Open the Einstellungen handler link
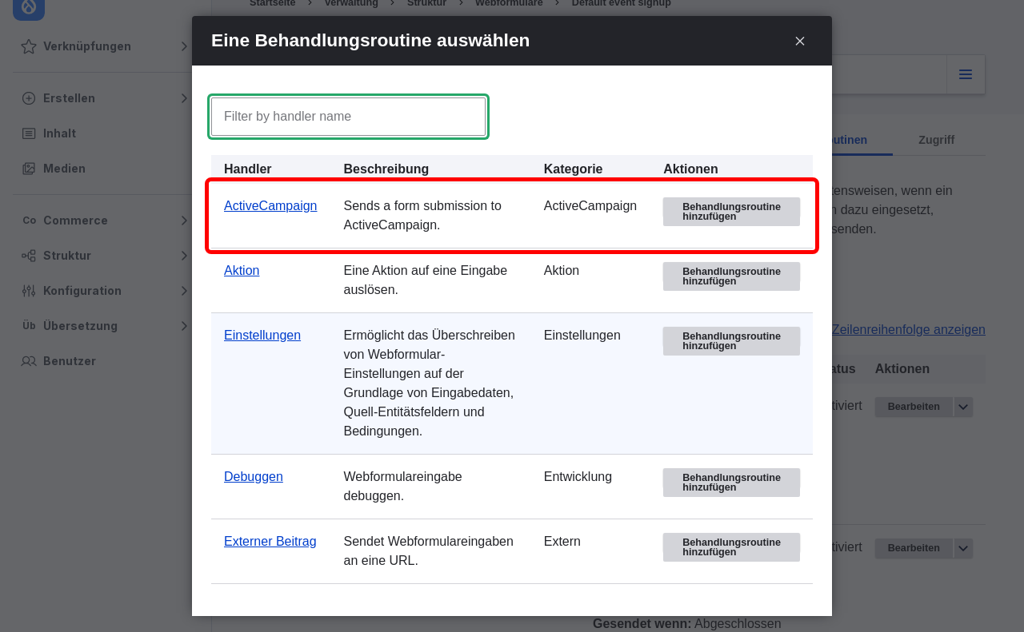 click(262, 335)
